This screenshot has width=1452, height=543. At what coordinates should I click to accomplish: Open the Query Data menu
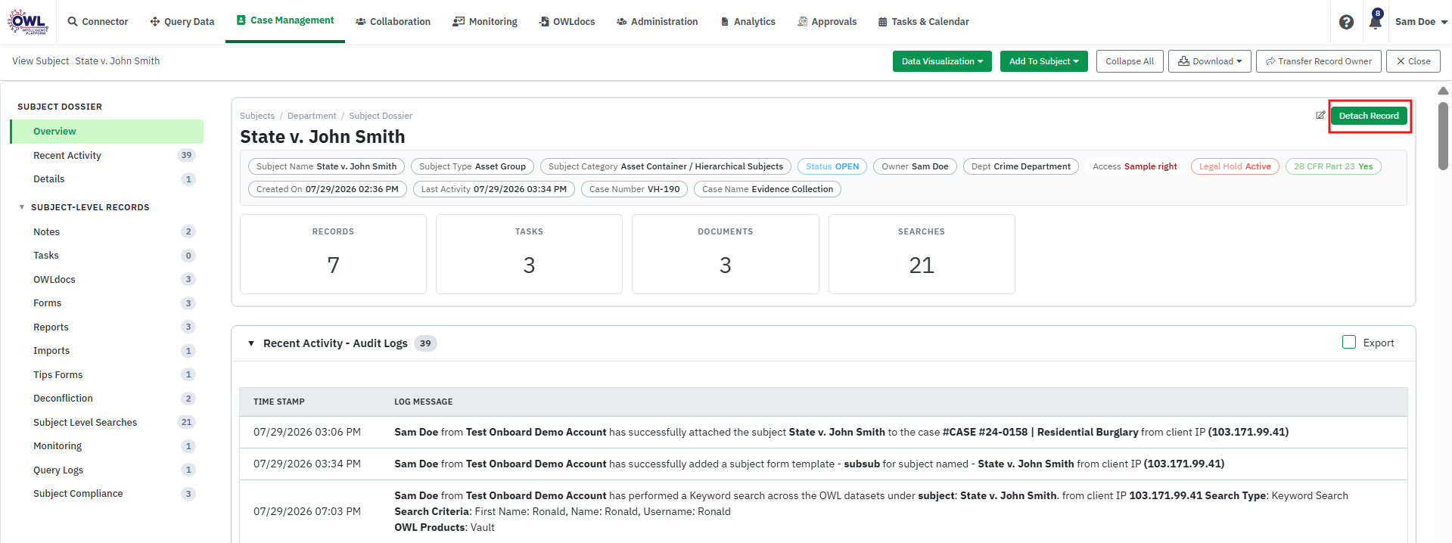pos(182,21)
